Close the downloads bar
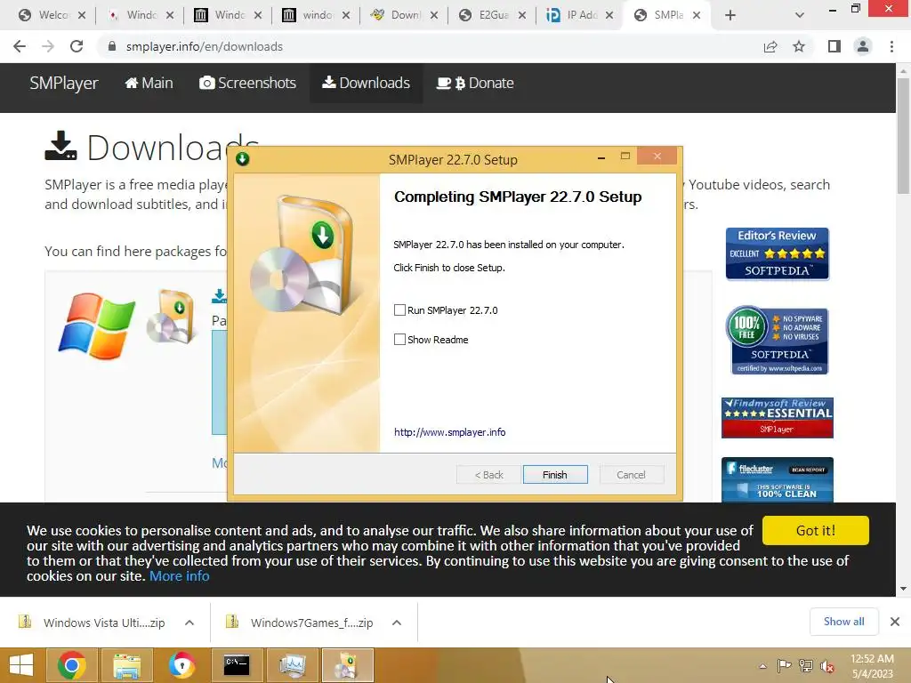 pyautogui.click(x=895, y=622)
